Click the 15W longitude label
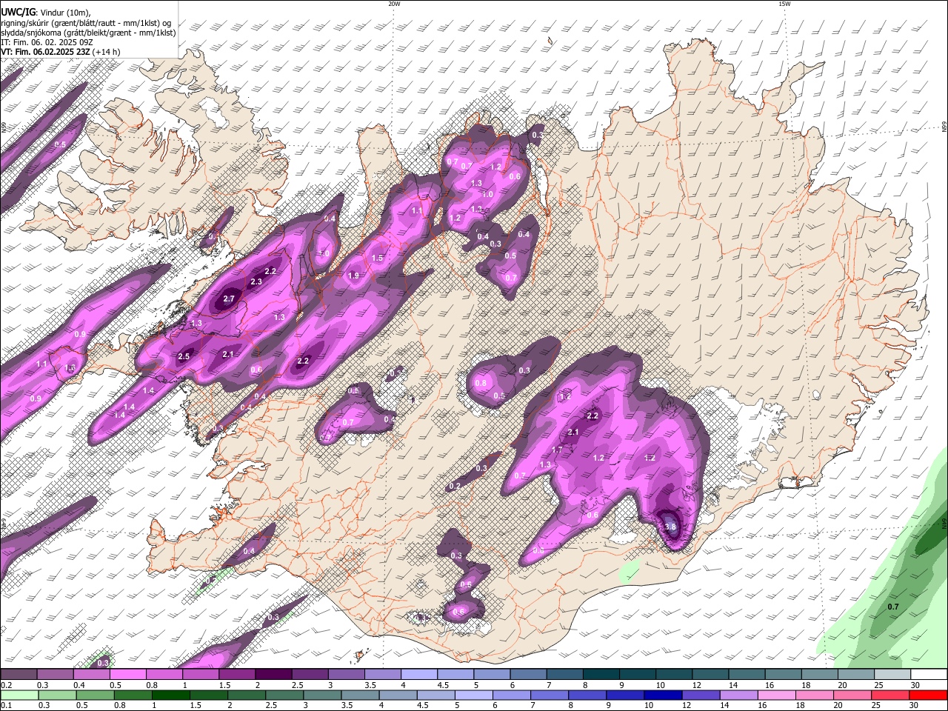Image resolution: width=948 pixels, height=711 pixels. click(784, 4)
